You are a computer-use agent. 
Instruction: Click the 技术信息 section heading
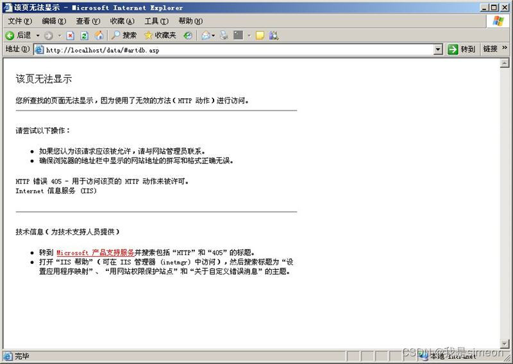pyautogui.click(x=67, y=232)
